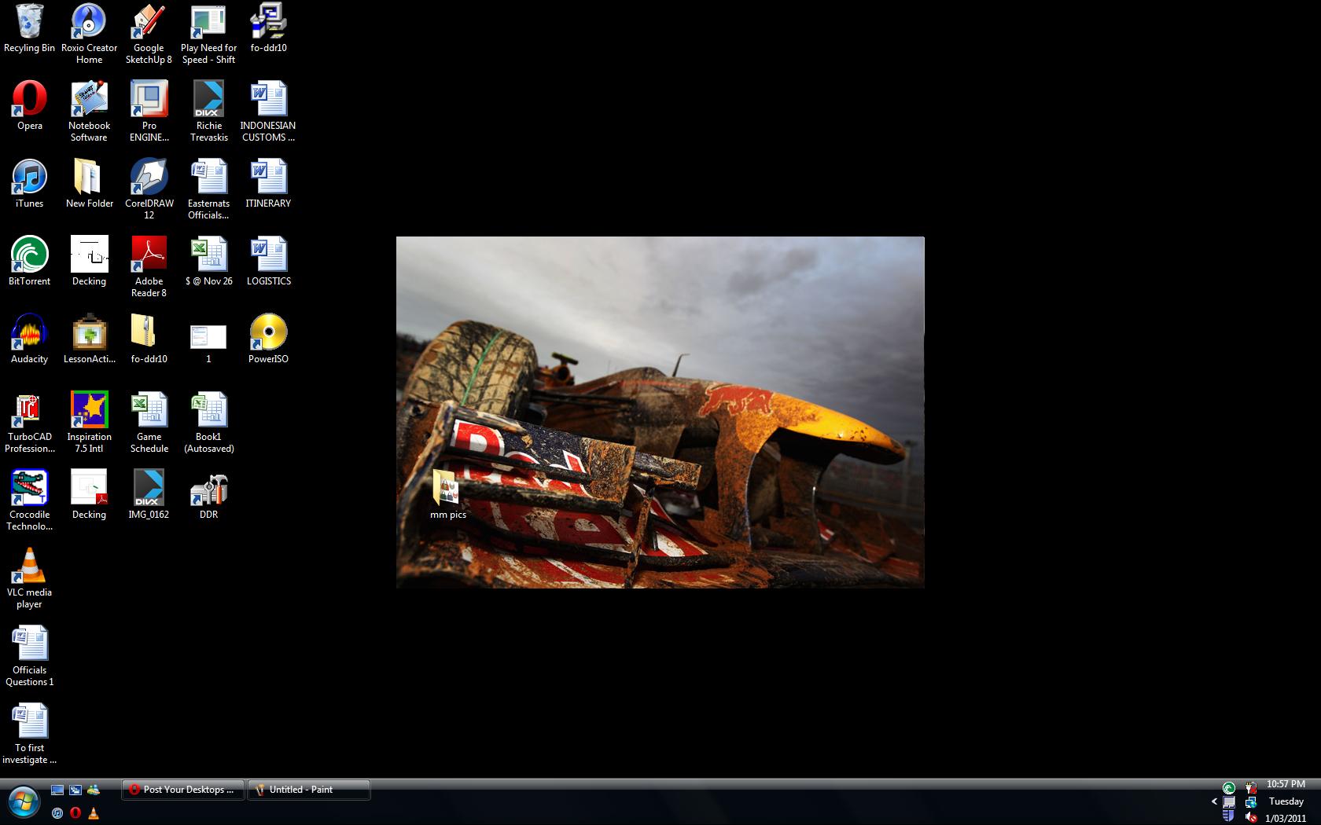Select the DDR tools icon

(x=208, y=495)
